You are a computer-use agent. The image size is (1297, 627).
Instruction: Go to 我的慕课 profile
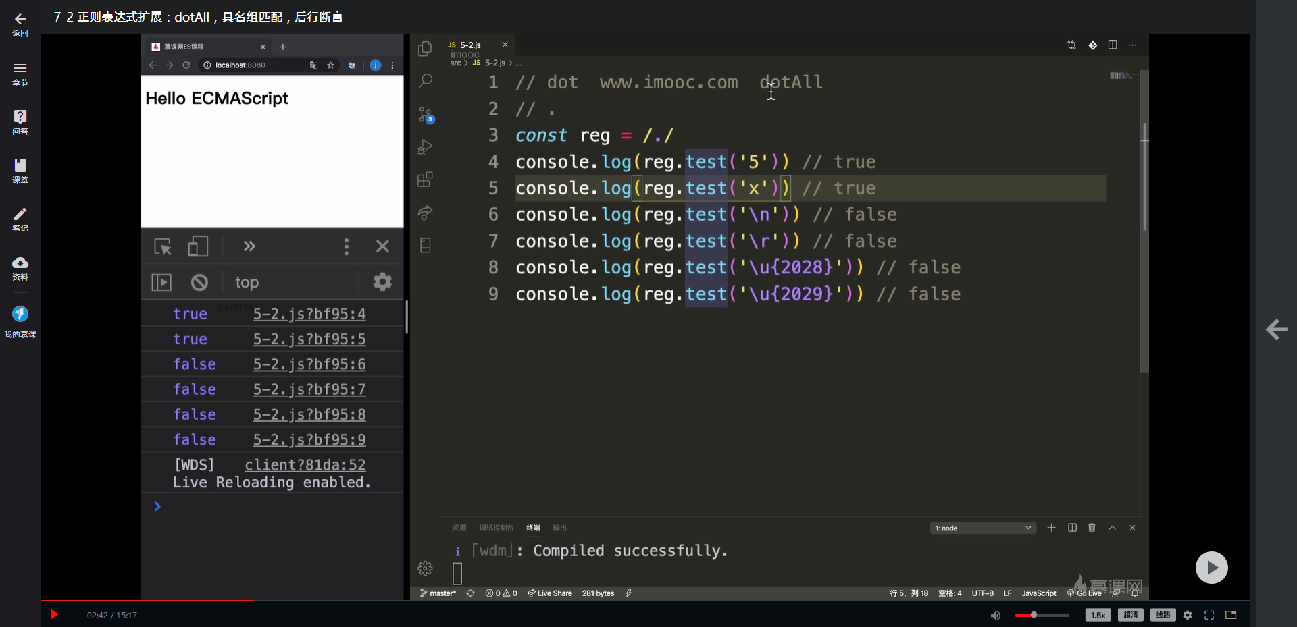[20, 321]
